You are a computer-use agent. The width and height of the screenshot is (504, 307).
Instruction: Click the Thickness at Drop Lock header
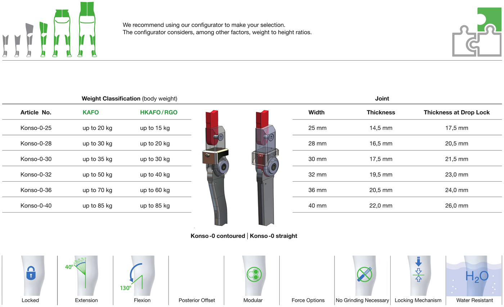click(457, 112)
